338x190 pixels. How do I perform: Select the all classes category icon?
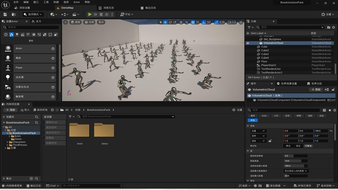pos(56,35)
